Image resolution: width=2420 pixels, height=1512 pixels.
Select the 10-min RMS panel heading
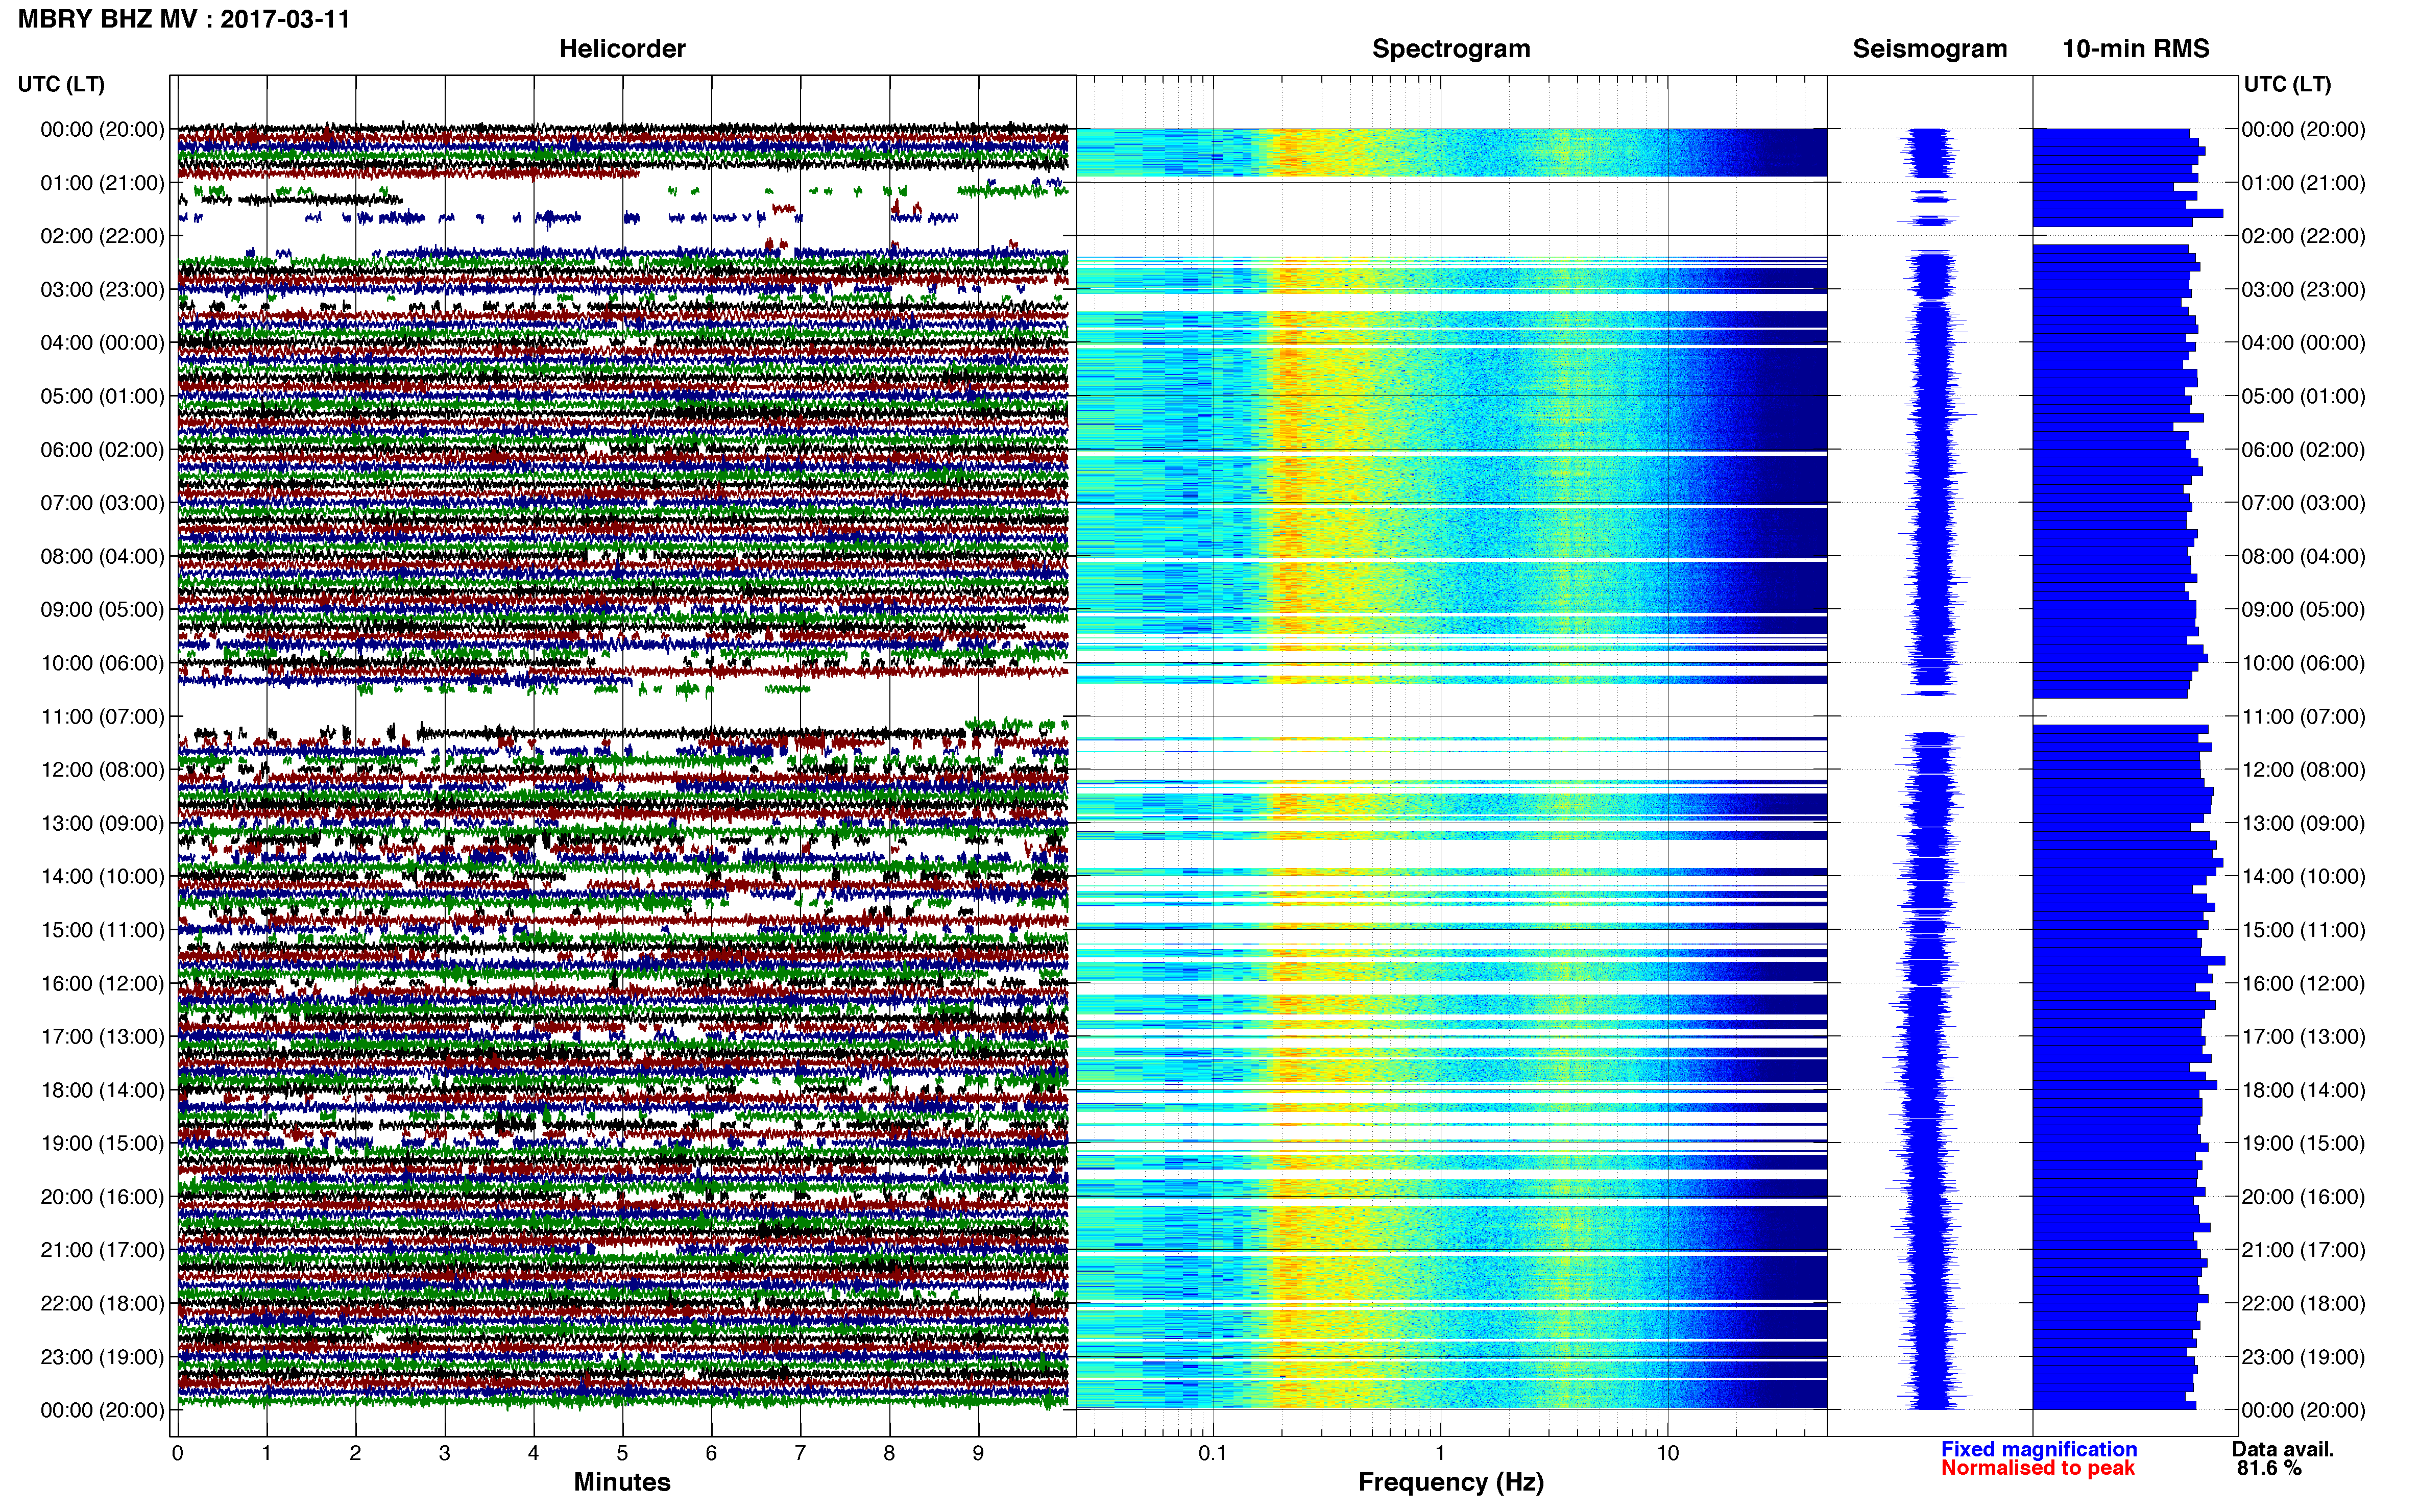coord(2136,49)
